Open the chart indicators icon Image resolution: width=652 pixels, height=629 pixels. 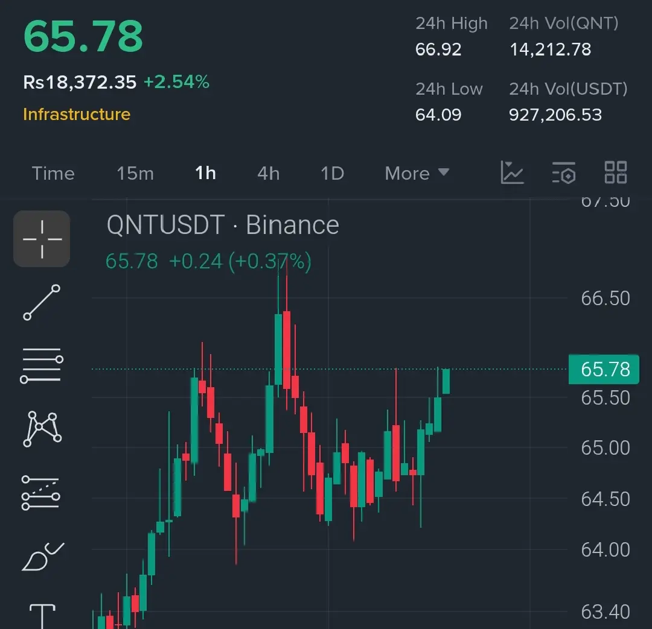click(x=512, y=173)
